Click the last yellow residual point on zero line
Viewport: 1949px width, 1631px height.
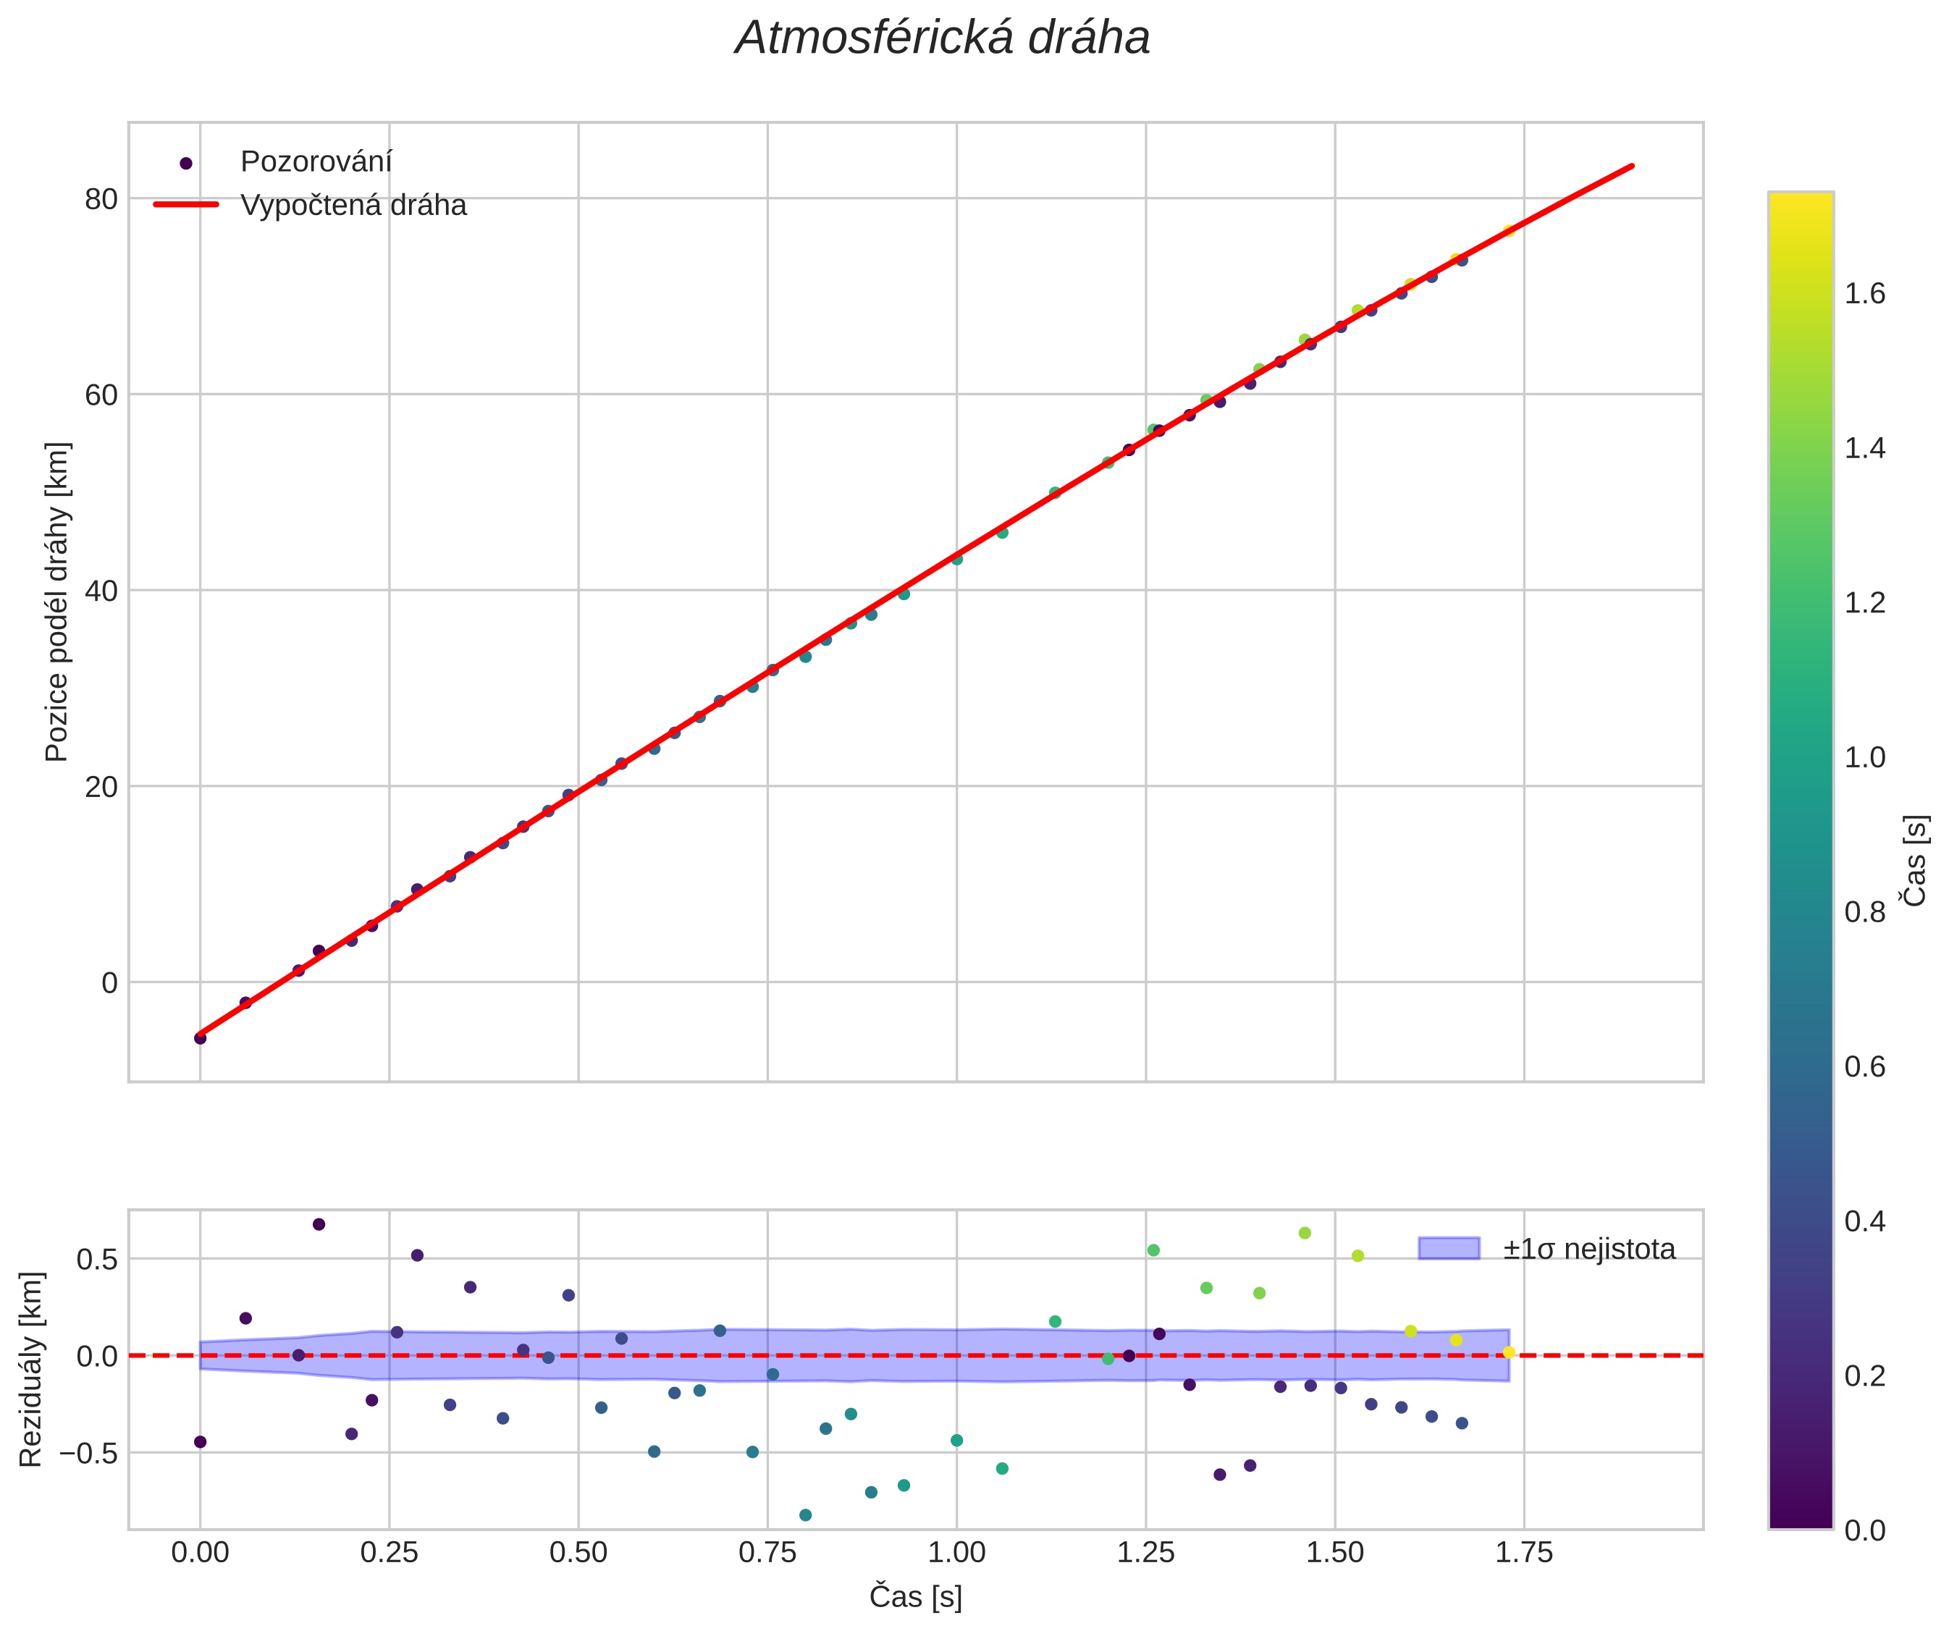pos(1509,1353)
